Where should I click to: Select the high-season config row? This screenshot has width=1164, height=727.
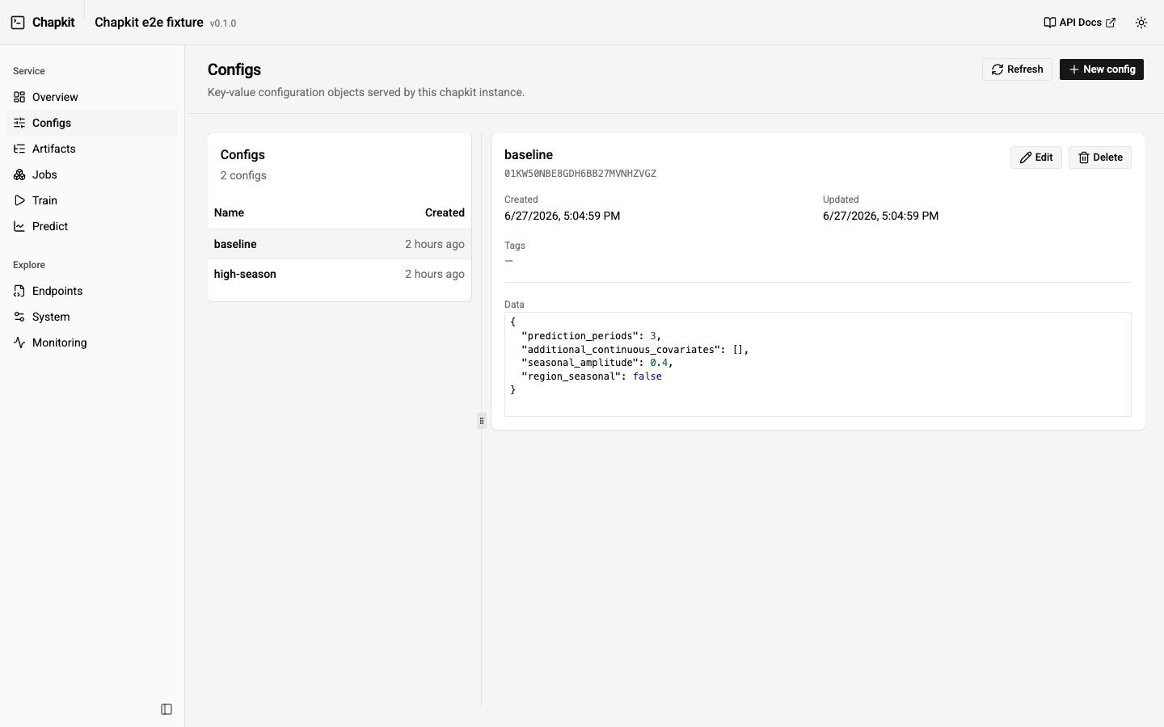(339, 274)
